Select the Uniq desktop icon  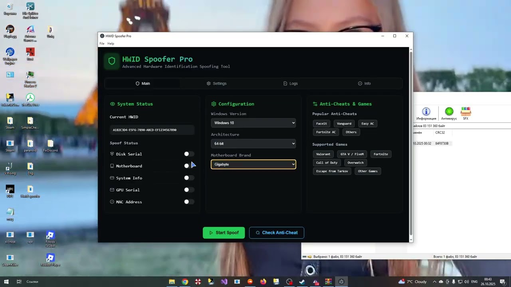[50, 32]
